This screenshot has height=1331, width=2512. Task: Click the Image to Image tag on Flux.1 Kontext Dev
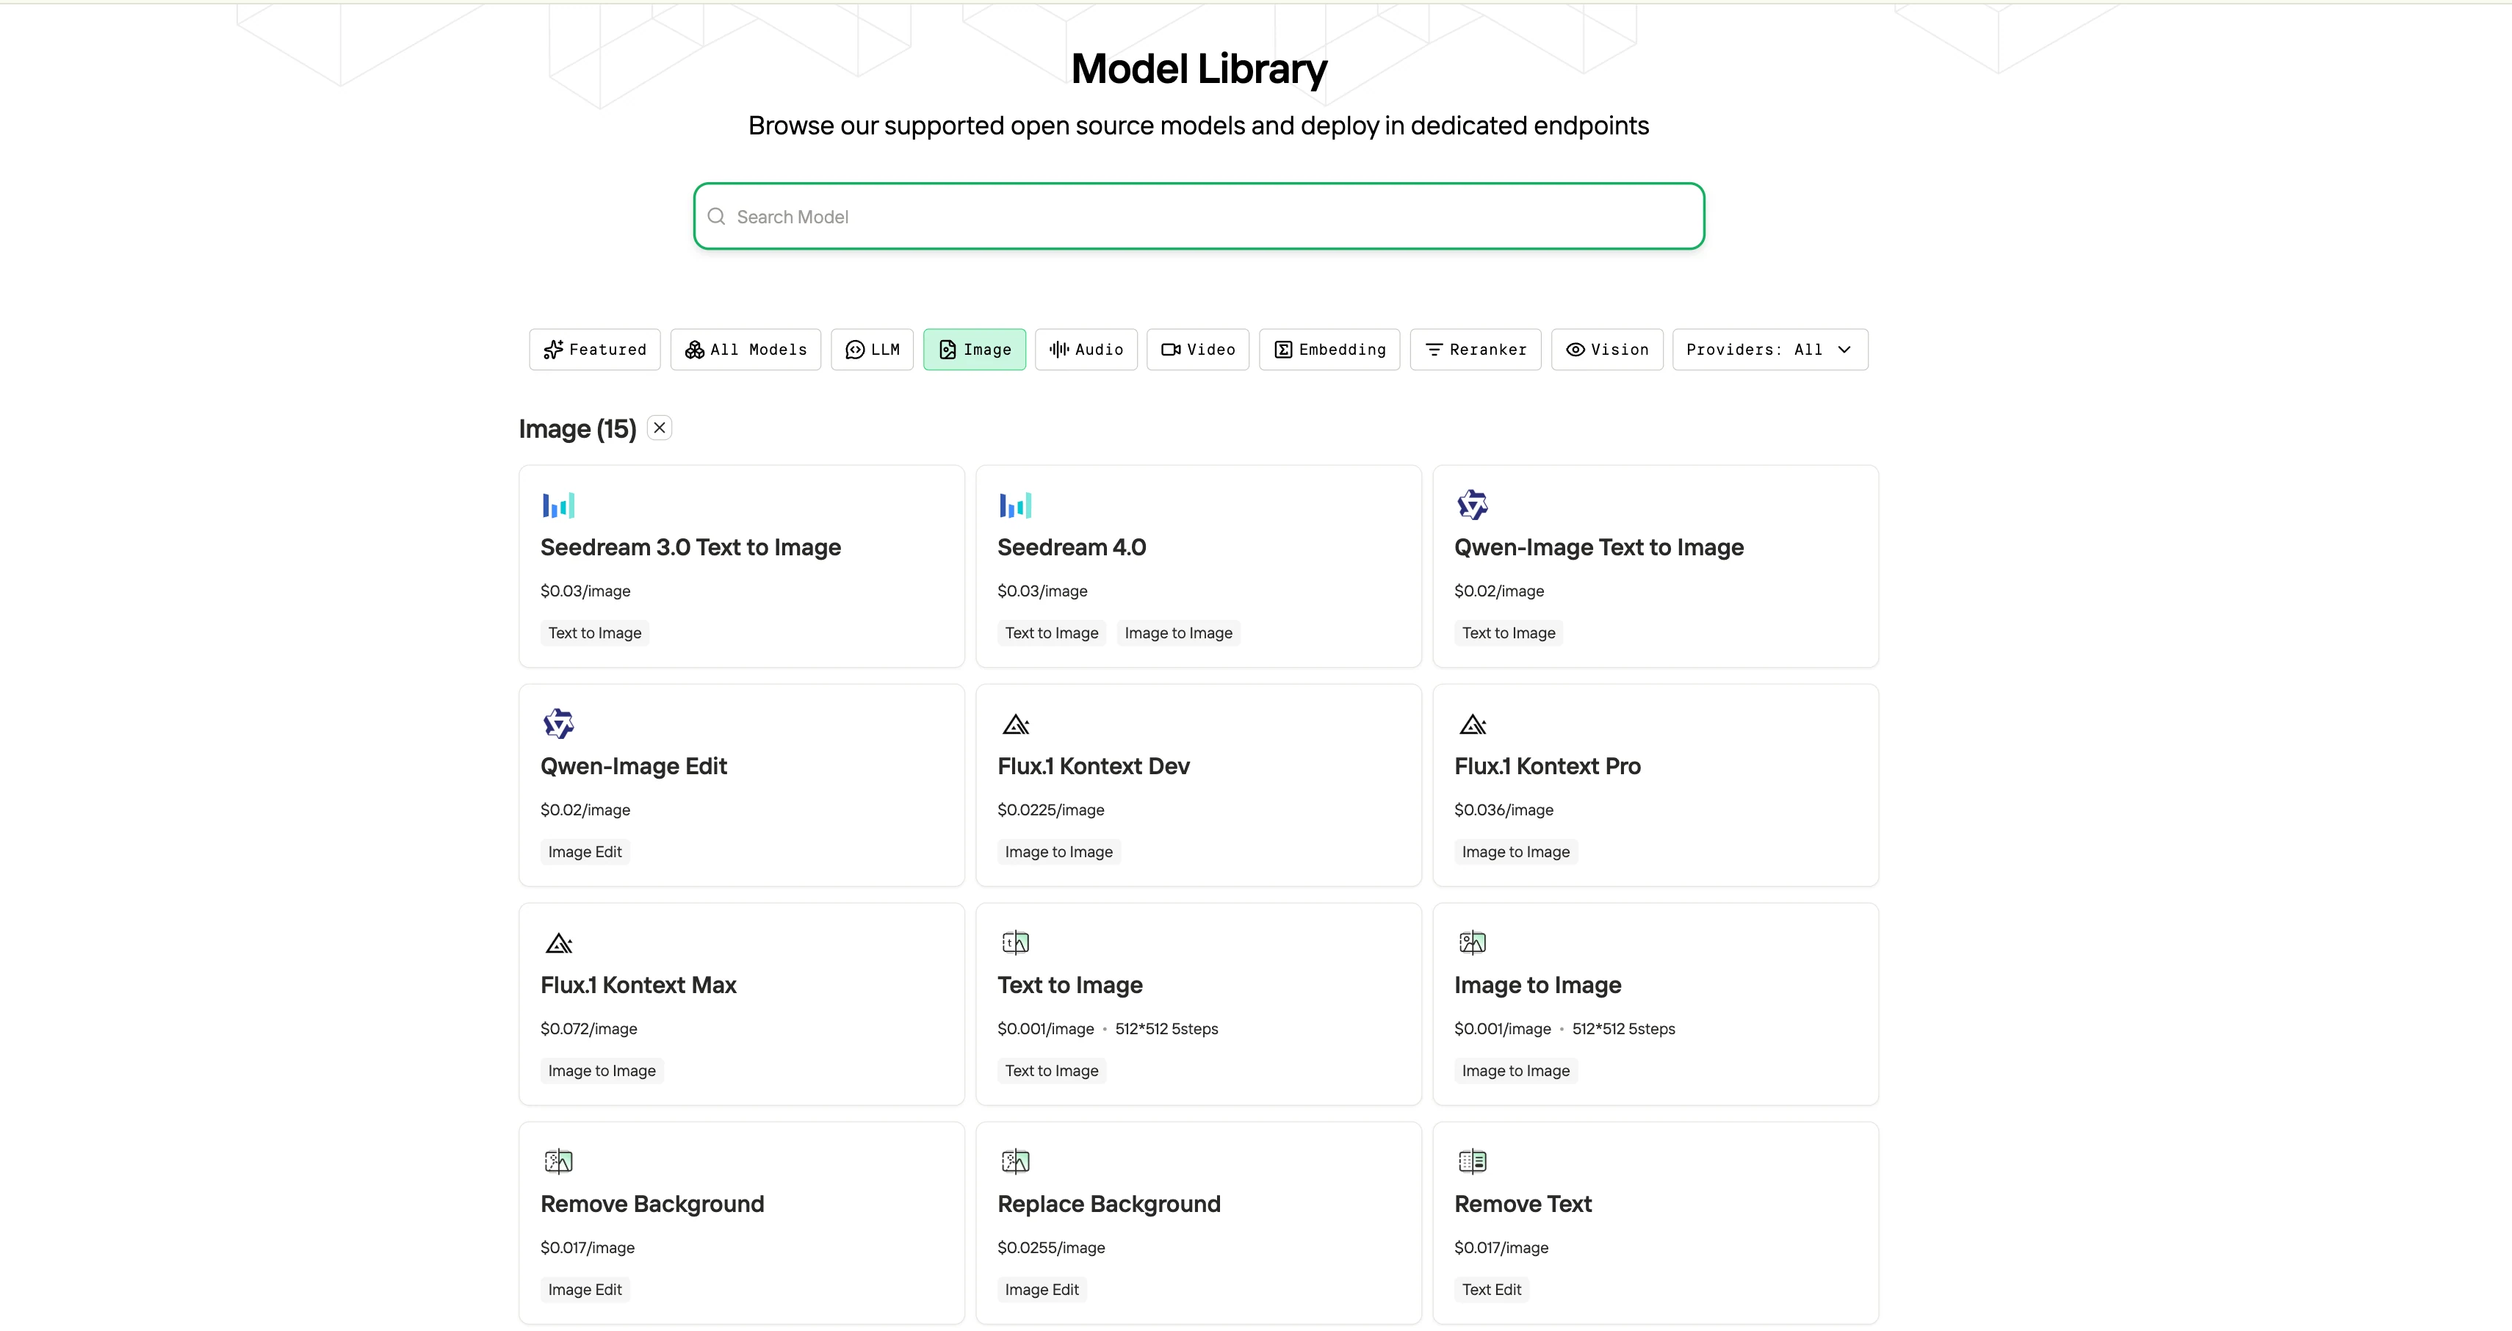click(x=1059, y=852)
